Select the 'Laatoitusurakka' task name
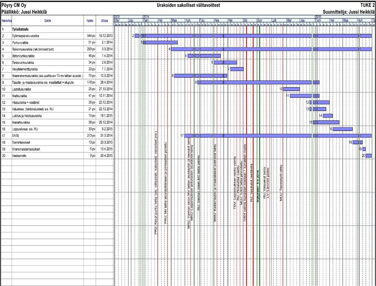The height and width of the screenshot is (286, 376). click(x=22, y=89)
